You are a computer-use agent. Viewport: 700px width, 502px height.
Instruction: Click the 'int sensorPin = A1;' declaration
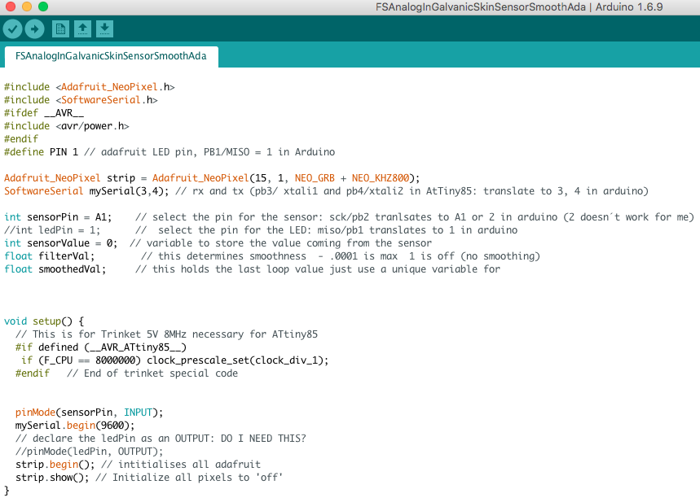tap(58, 217)
